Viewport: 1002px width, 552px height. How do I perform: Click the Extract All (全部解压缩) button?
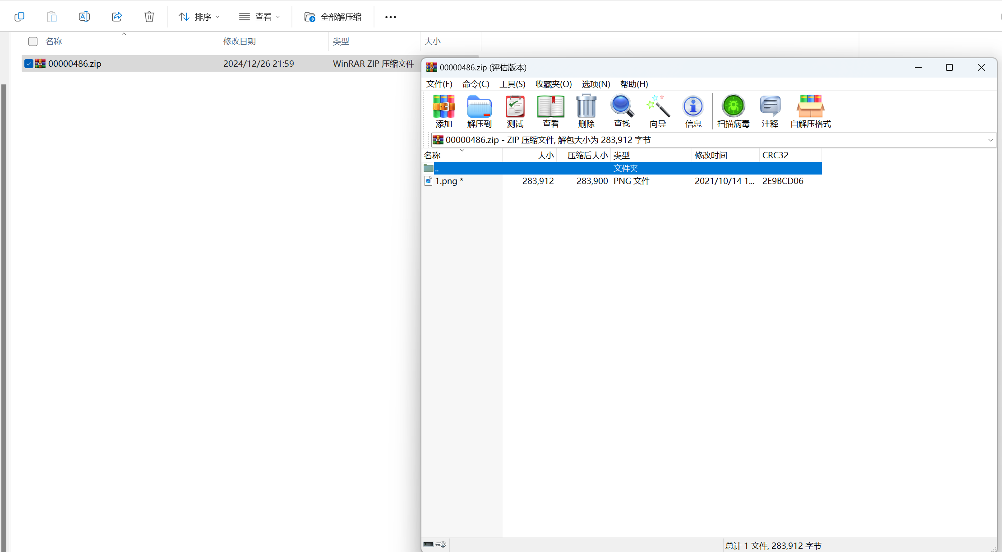333,17
